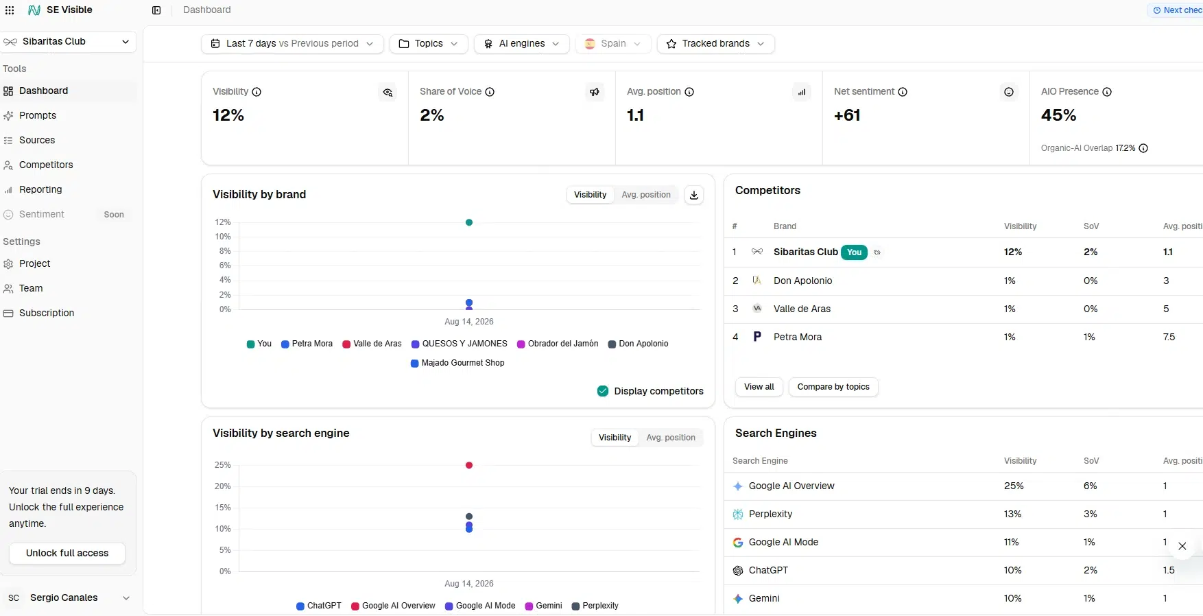Open Sources in the sidebar
Screen dimensions: 1203x616
point(69,141)
